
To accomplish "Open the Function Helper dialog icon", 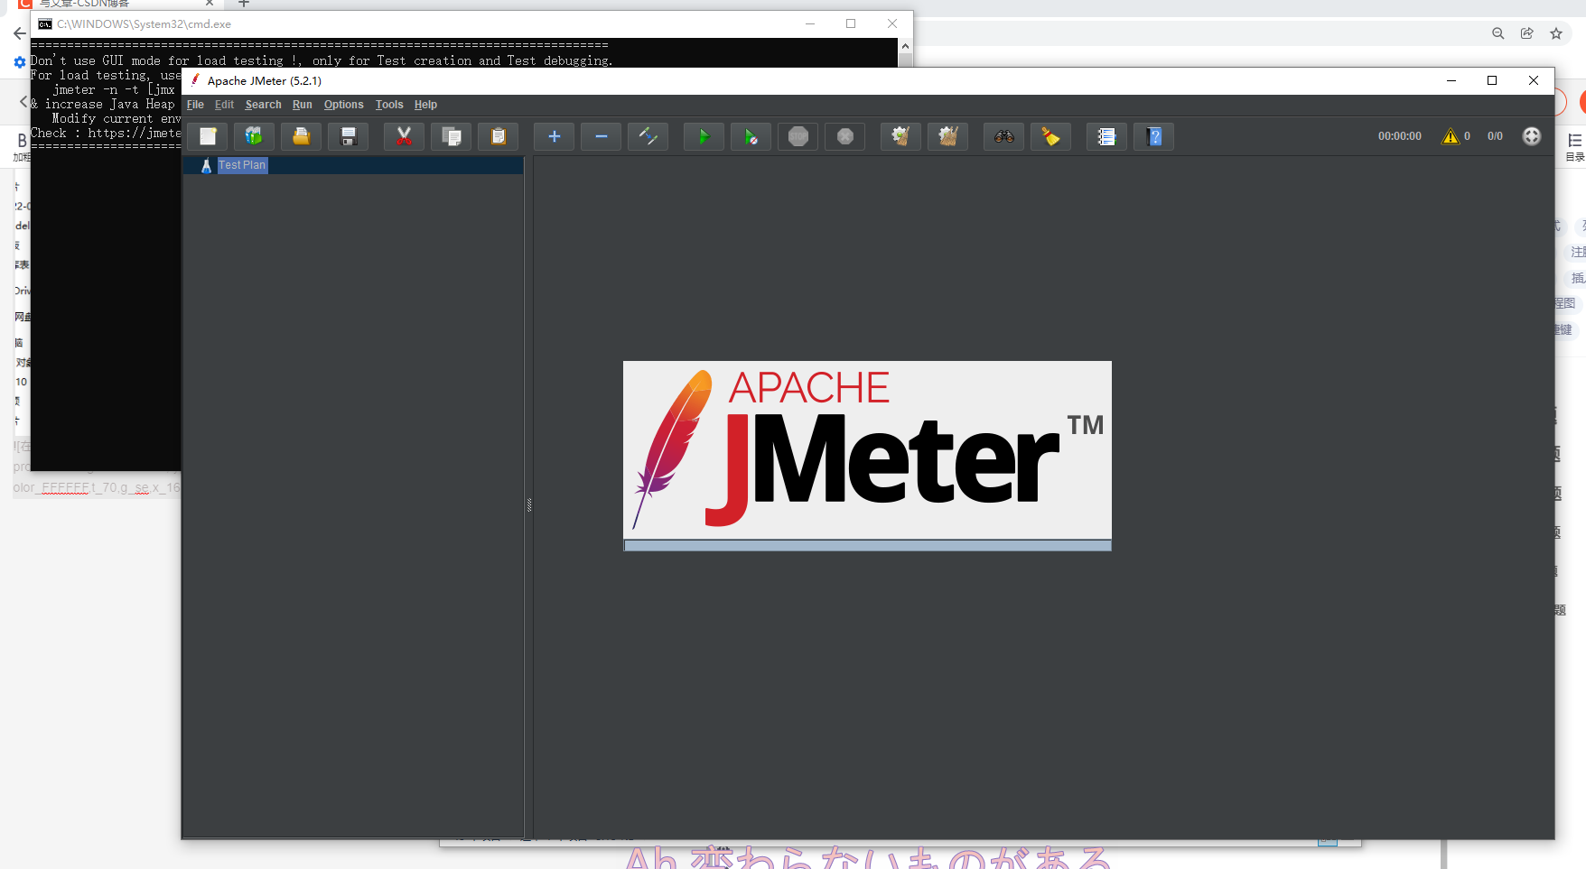I will tap(1106, 136).
